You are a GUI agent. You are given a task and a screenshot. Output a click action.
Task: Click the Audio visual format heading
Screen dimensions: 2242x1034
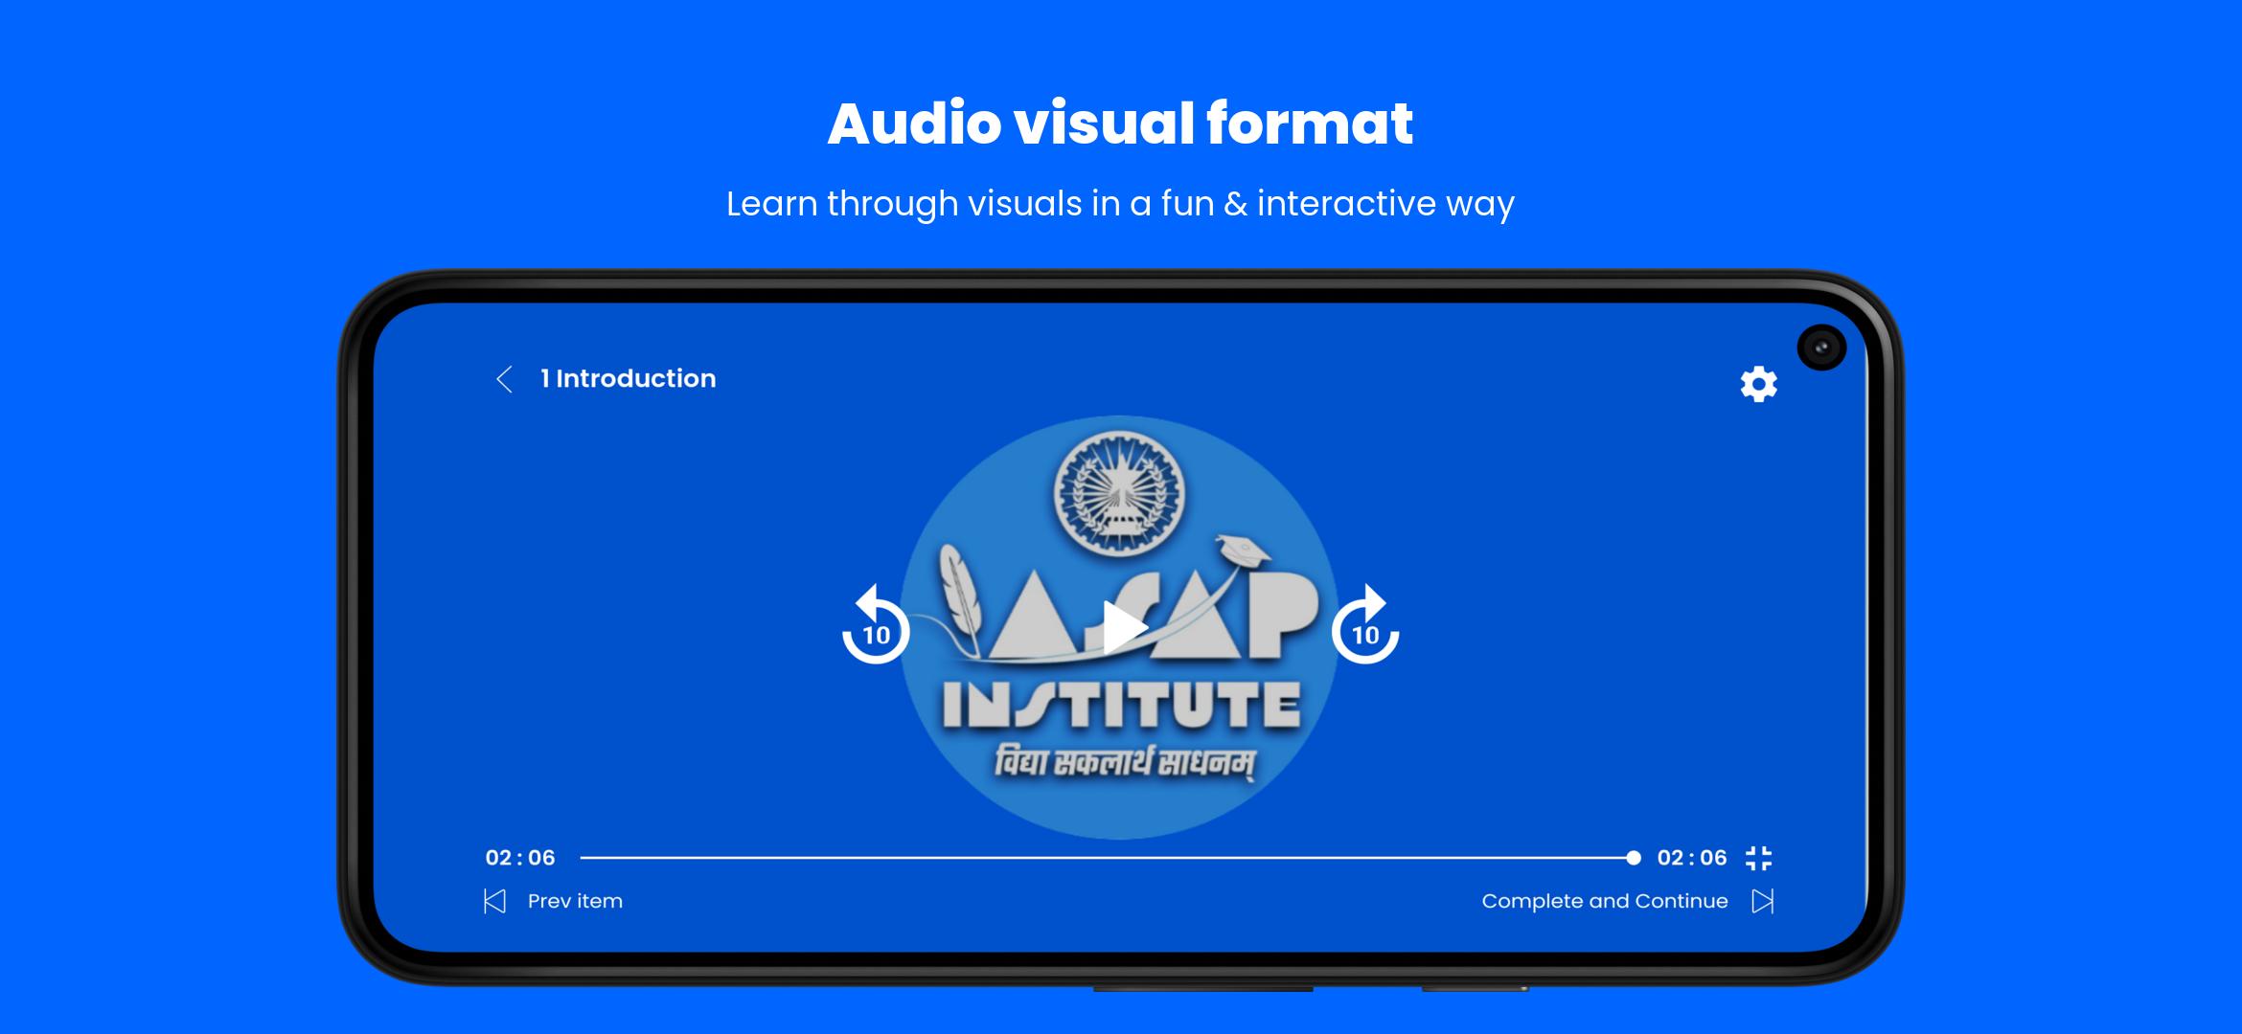pos(1120,124)
